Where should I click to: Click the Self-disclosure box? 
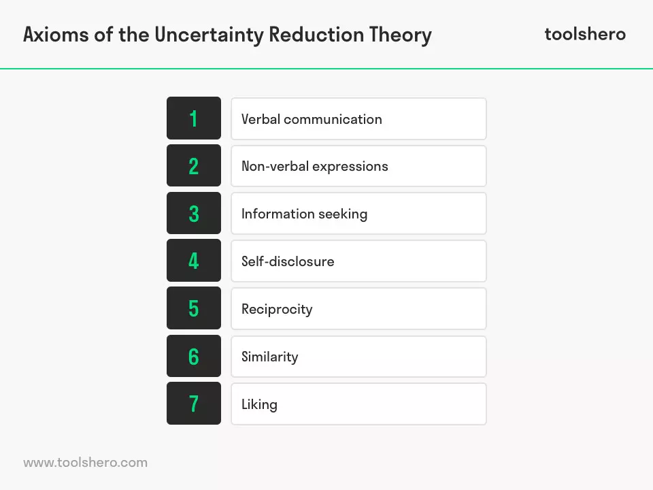(358, 261)
